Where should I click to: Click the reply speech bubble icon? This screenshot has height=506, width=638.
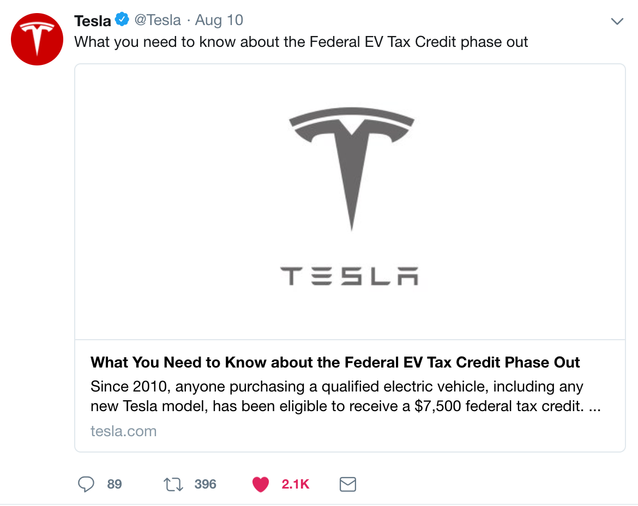click(x=86, y=484)
